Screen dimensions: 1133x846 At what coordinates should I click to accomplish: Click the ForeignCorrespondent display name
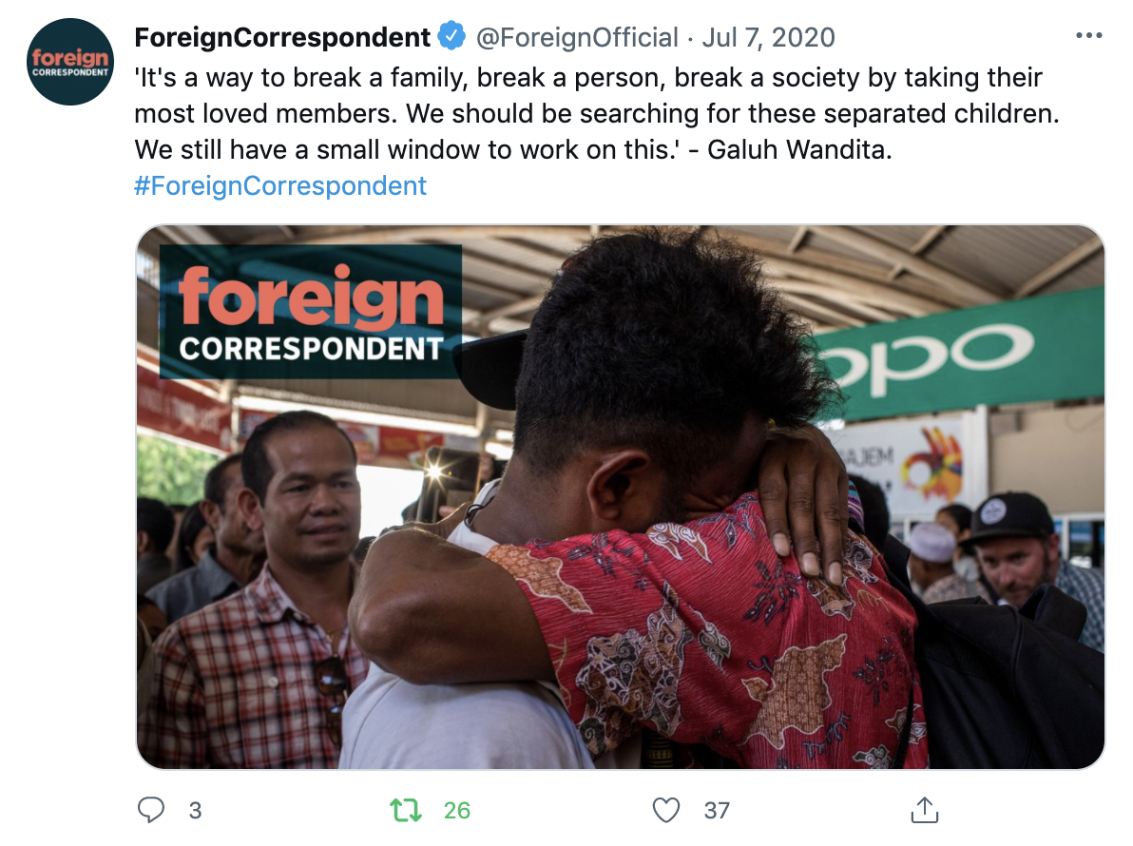pyautogui.click(x=282, y=37)
